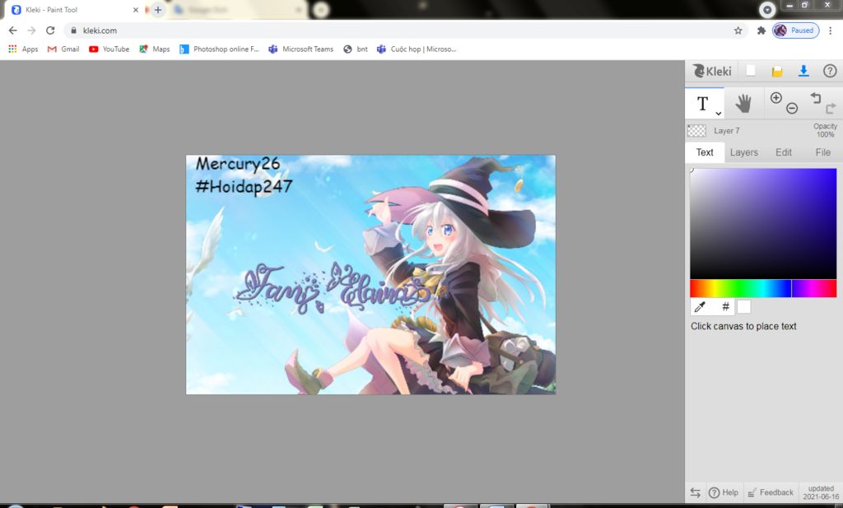This screenshot has width=843, height=508.
Task: Click the Layer 7 name label
Action: click(726, 131)
